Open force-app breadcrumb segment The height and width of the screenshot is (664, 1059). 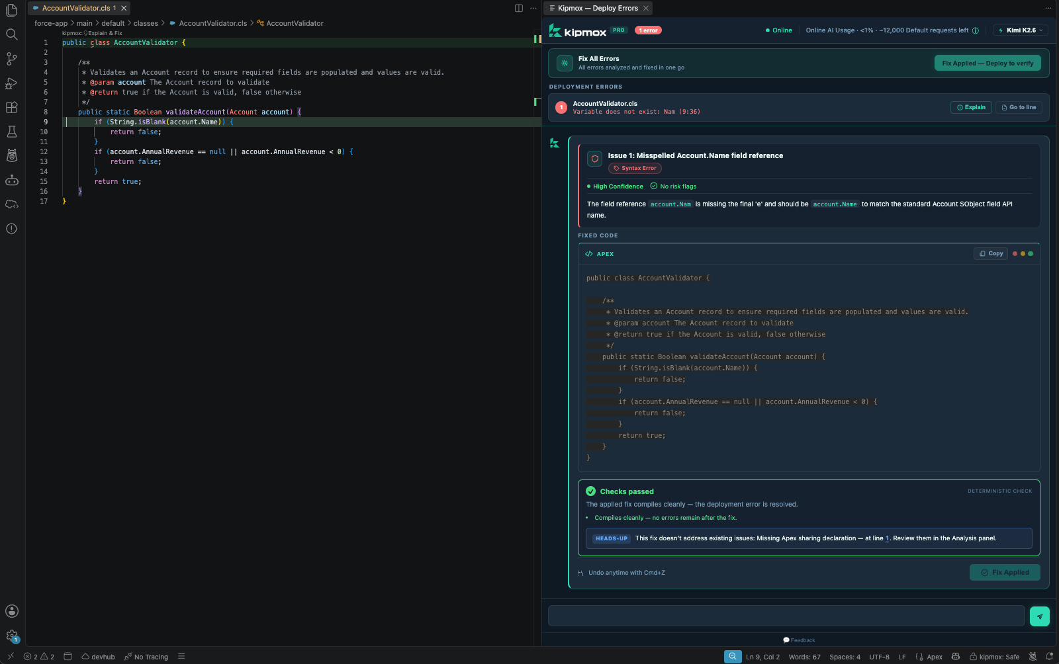(x=51, y=23)
